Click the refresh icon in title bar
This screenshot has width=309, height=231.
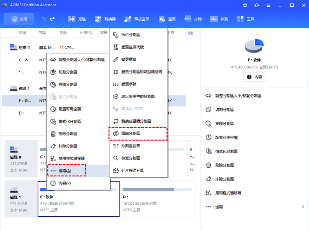coord(257,5)
